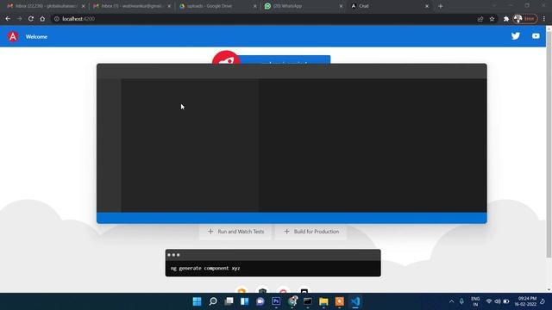Click the Run and Watch Tests card
Image resolution: width=552 pixels, height=310 pixels.
coord(235,232)
